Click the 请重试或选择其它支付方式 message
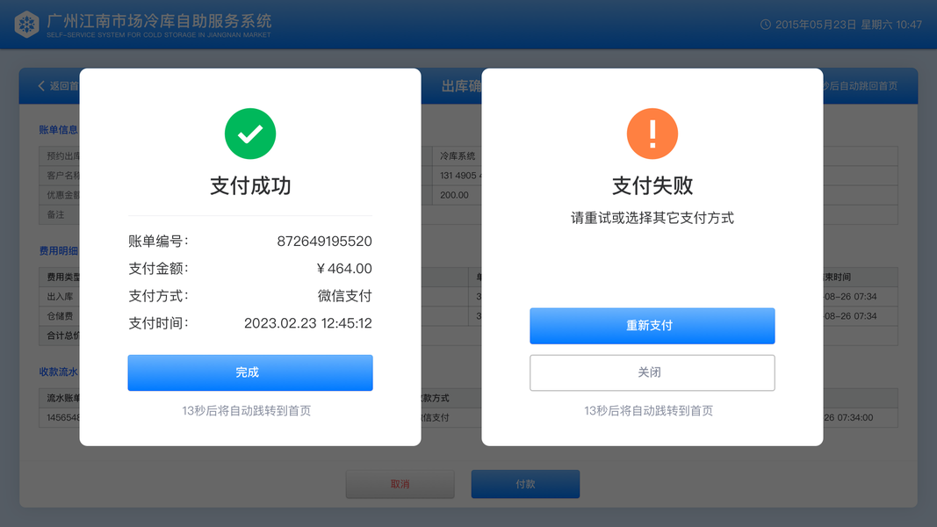 (652, 218)
